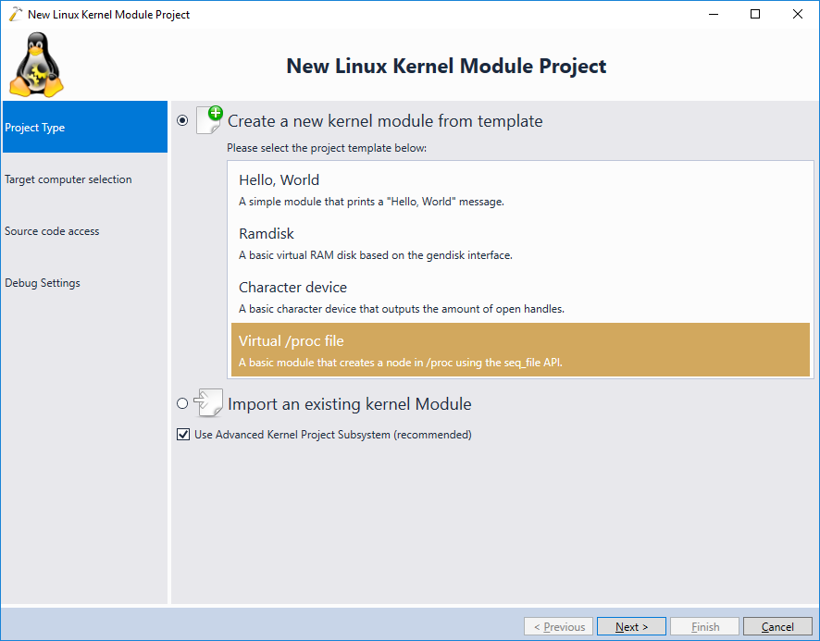Open the Debug Settings step

click(x=85, y=282)
